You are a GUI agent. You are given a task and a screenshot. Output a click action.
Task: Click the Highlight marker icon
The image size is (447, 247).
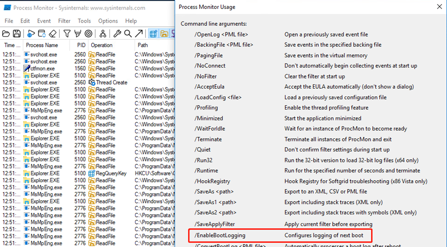pyautogui.click(x=78, y=34)
